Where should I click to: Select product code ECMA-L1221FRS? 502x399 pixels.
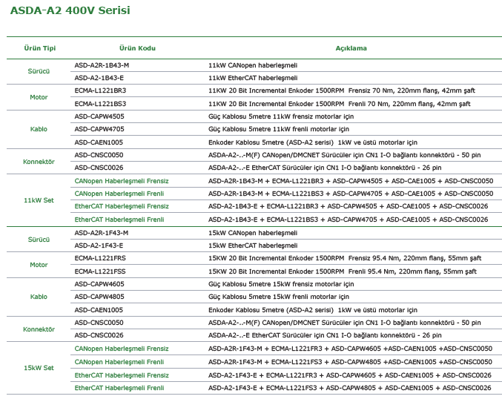100,258
